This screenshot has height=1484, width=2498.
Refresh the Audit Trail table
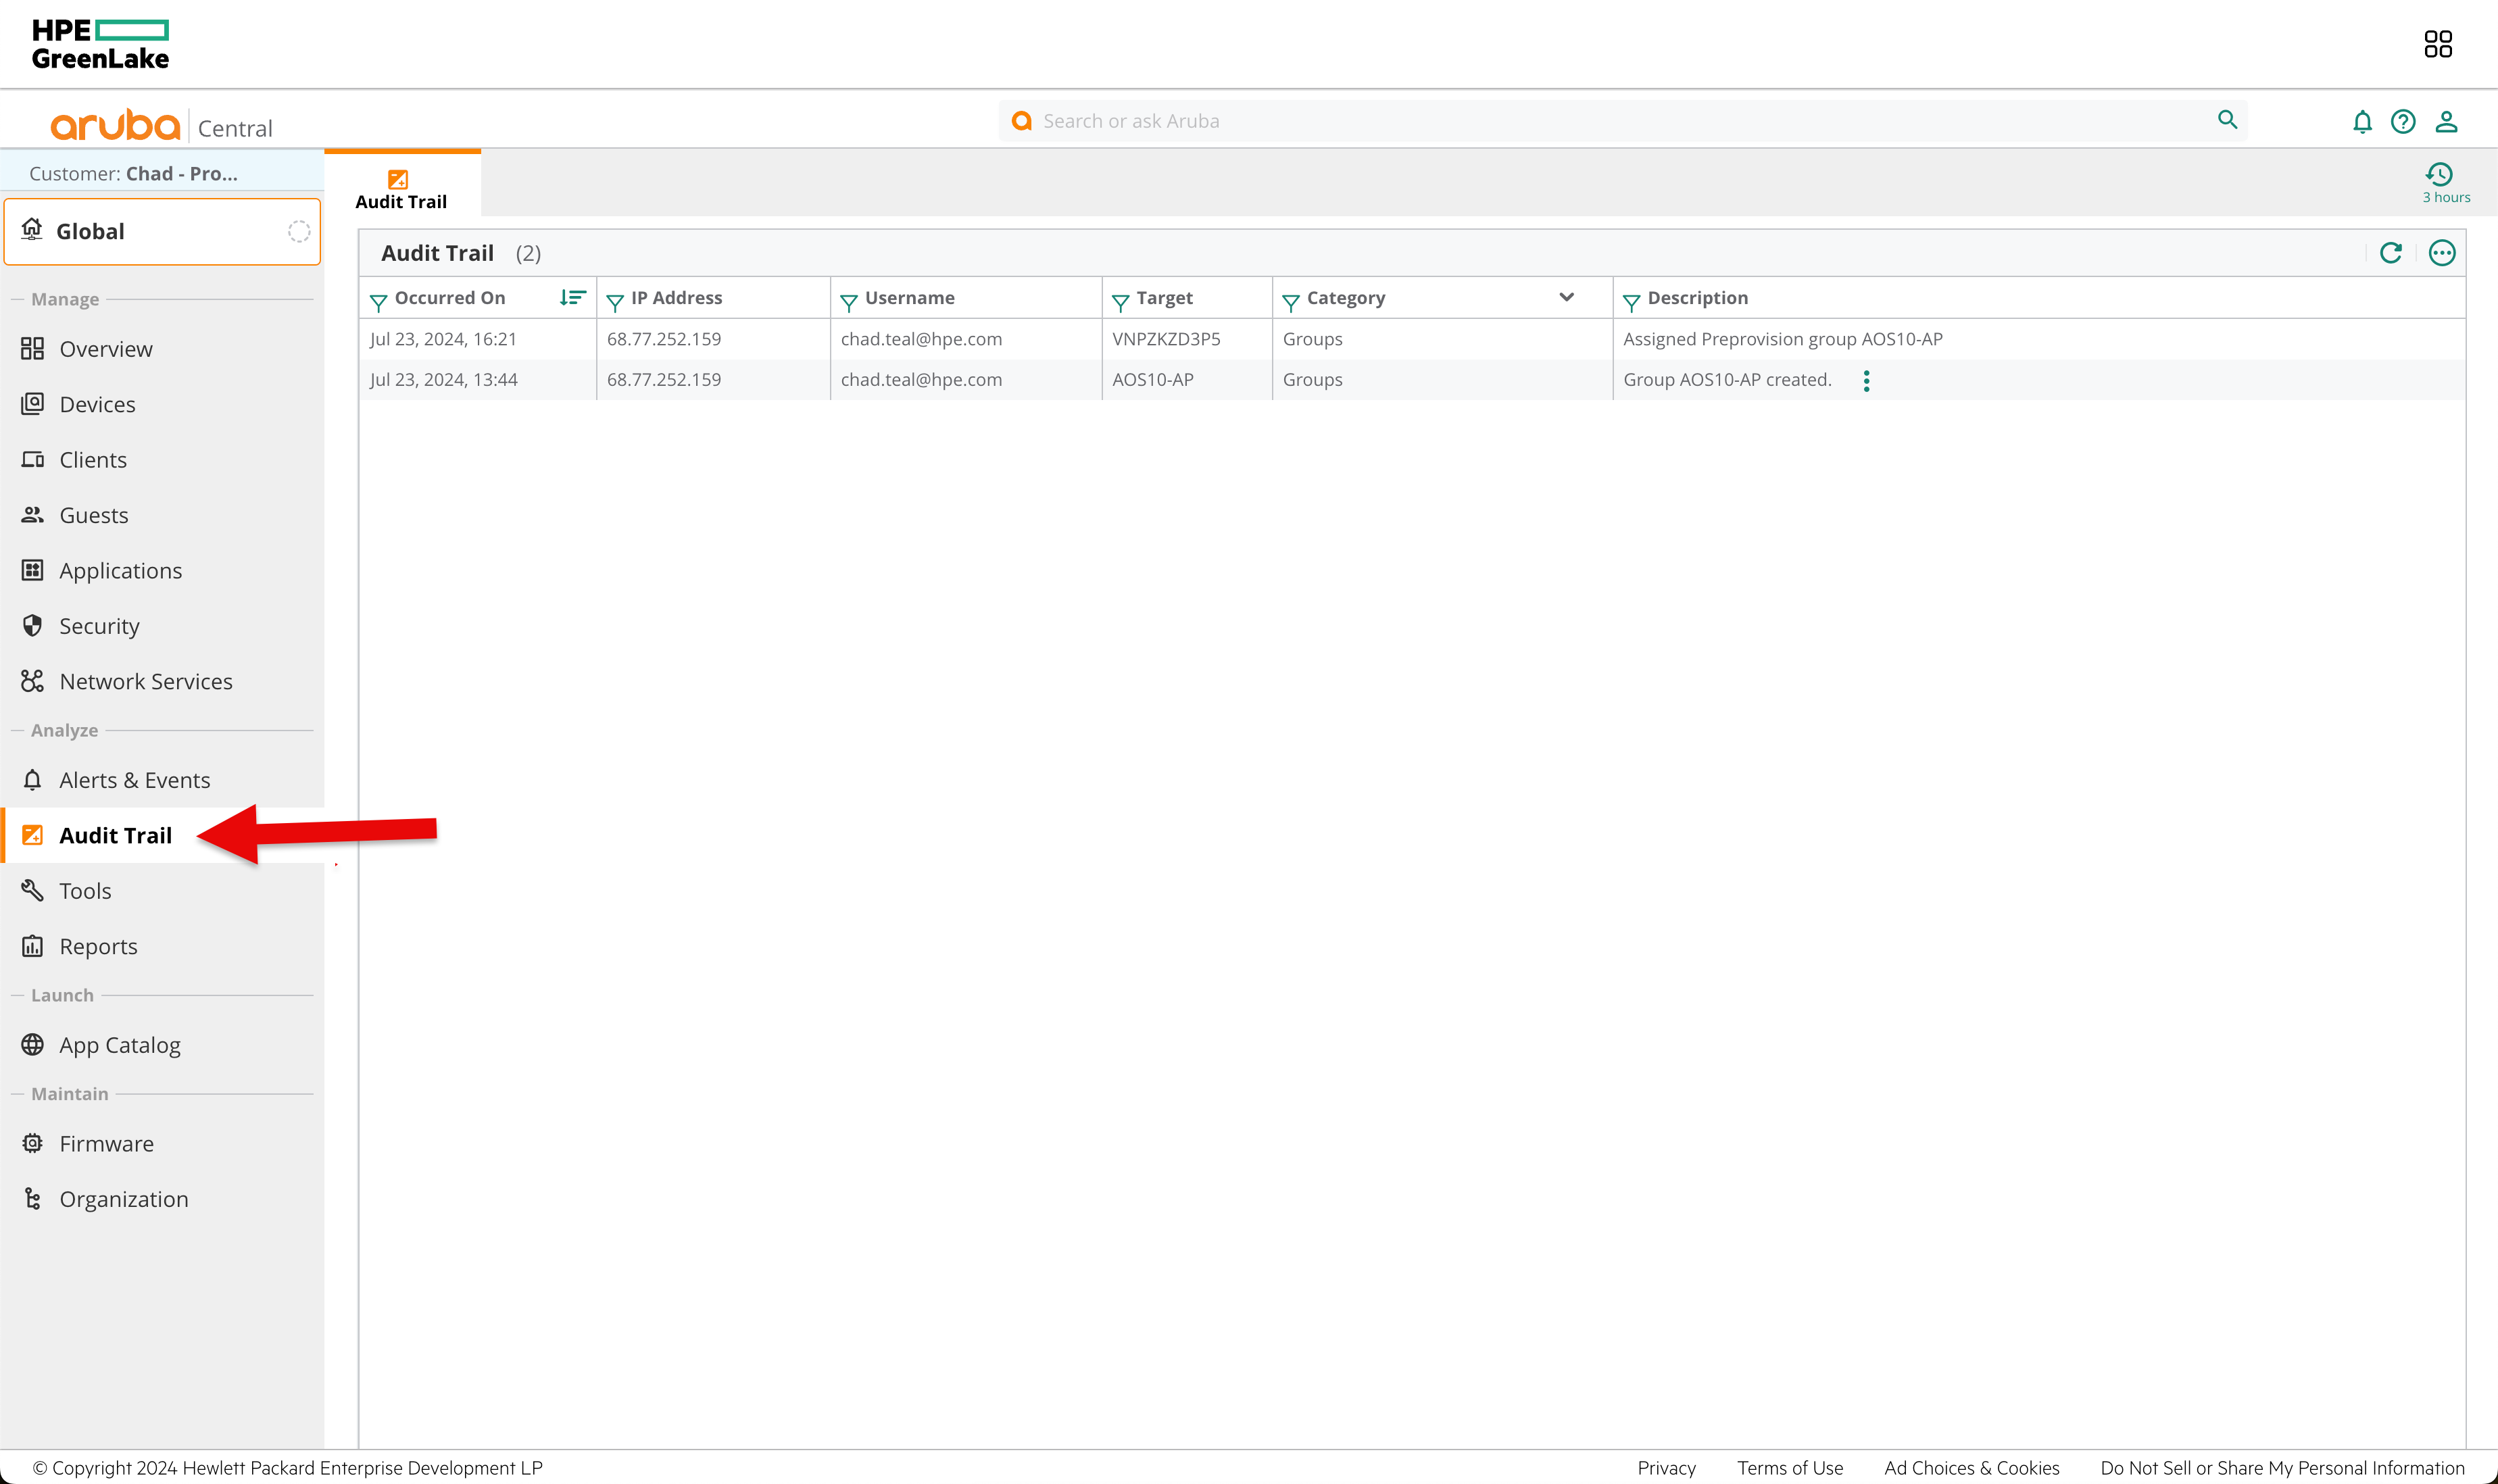(x=2391, y=252)
